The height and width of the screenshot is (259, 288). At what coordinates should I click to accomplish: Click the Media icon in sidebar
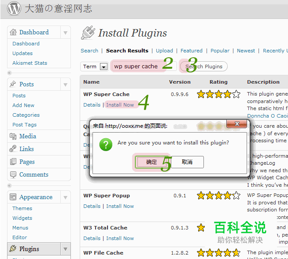(13, 136)
